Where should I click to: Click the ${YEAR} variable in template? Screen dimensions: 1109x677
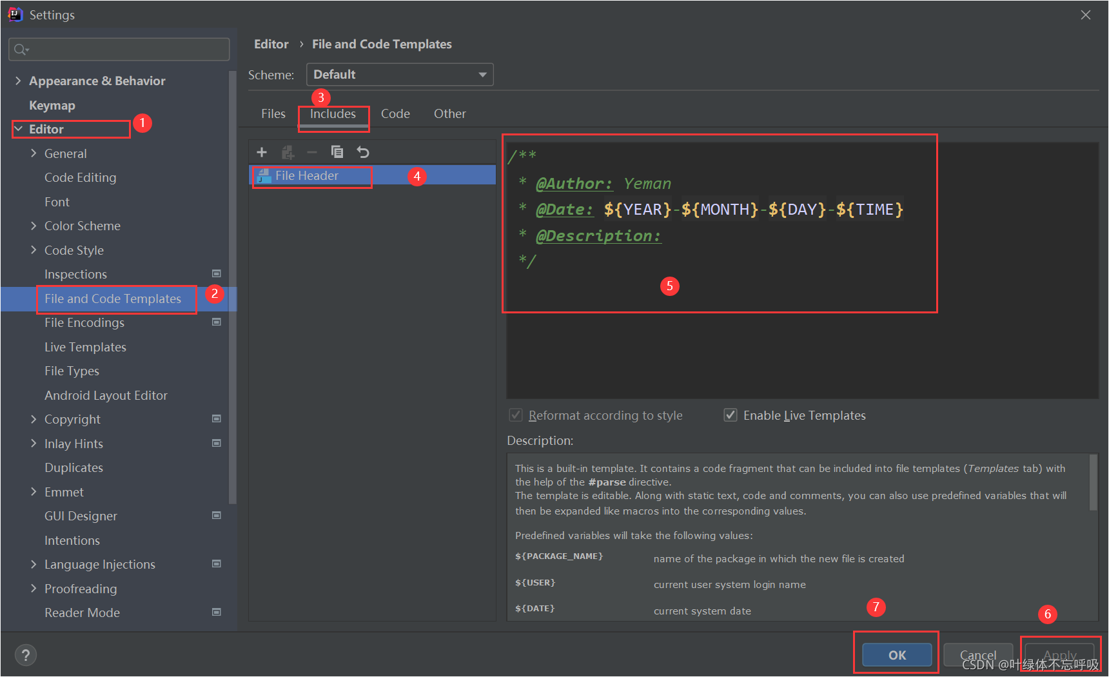[x=638, y=210]
